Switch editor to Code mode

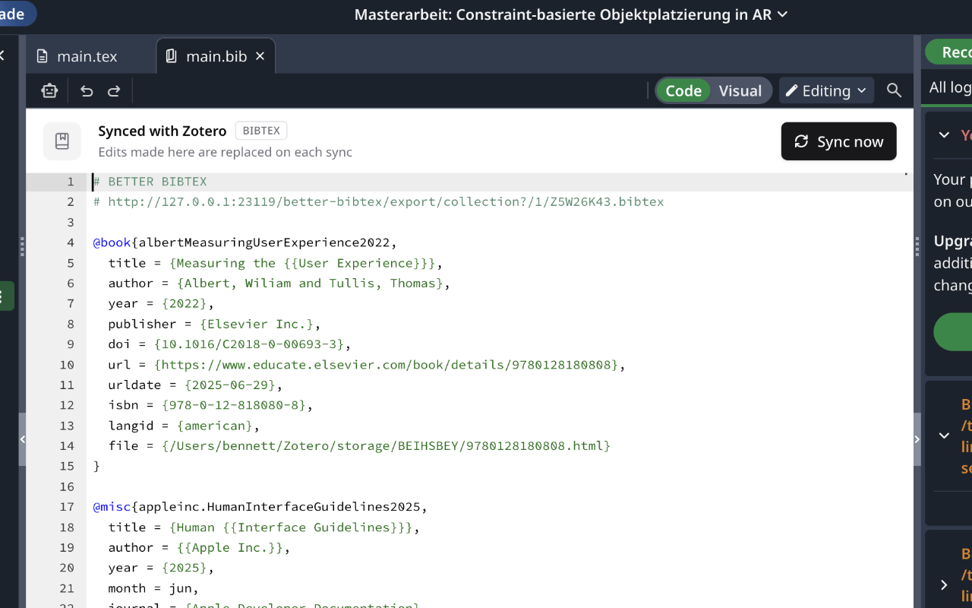coord(683,91)
